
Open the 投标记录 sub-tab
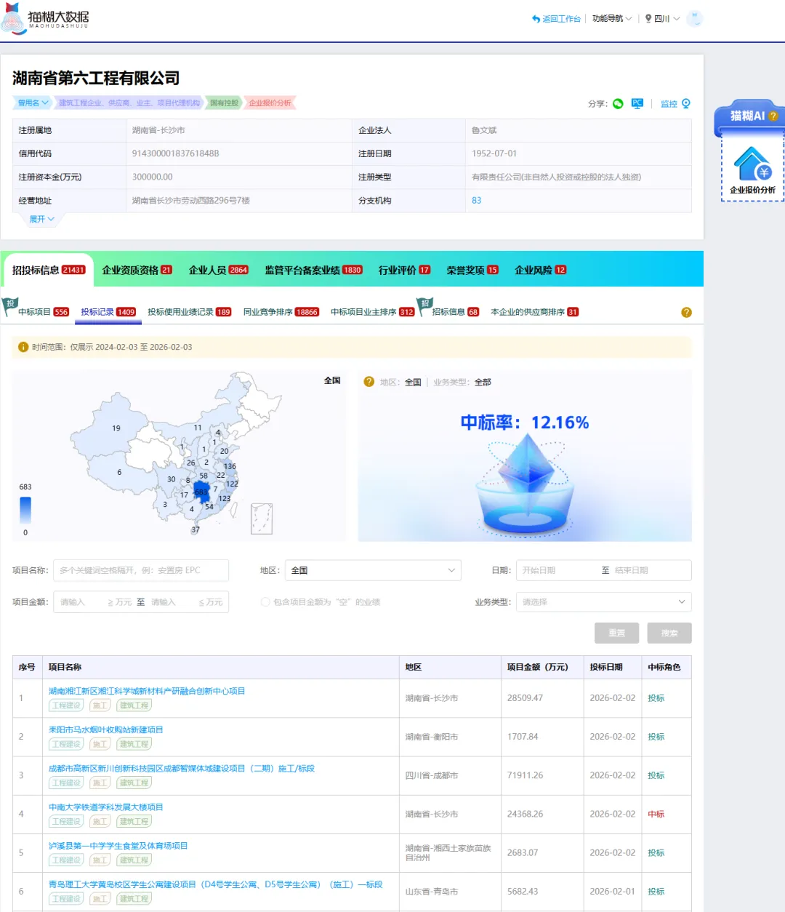[x=108, y=312]
